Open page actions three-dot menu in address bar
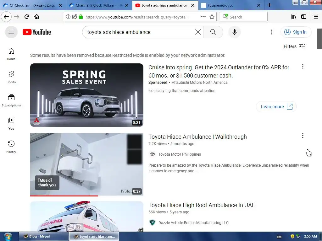 [x=203, y=17]
